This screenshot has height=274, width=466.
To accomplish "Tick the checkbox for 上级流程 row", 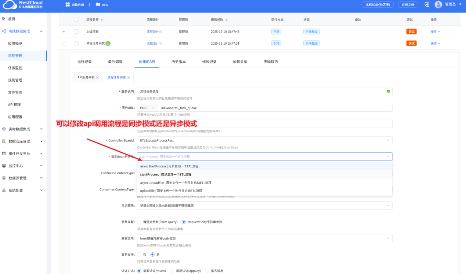I will click(x=76, y=32).
